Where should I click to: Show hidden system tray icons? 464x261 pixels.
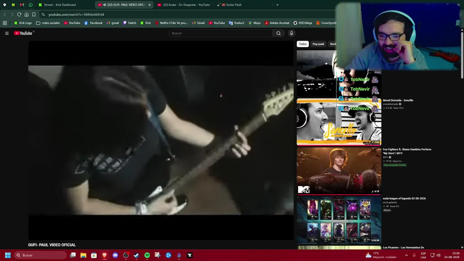pyautogui.click(x=406, y=255)
